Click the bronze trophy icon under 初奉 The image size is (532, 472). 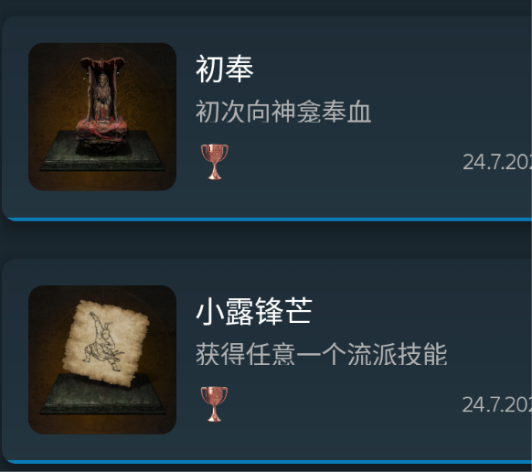pyautogui.click(x=215, y=161)
